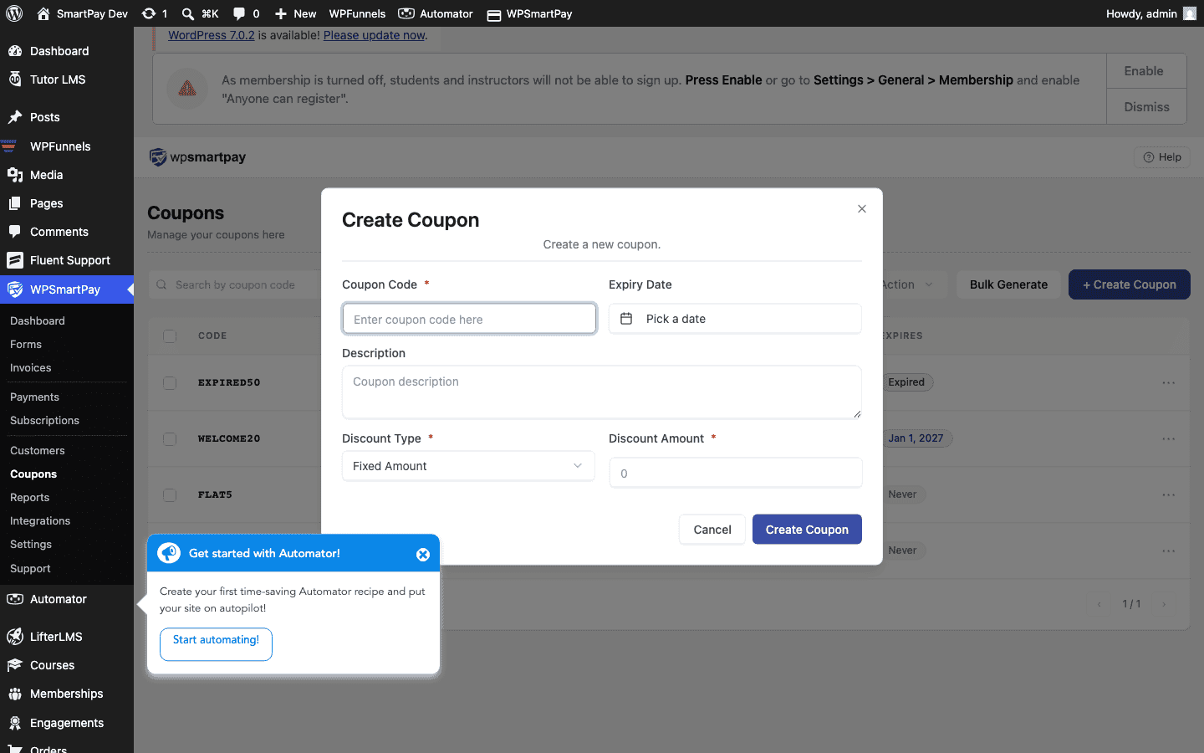This screenshot has height=753, width=1204.
Task: Click the WordPress 7.0.2 link
Action: [212, 35]
